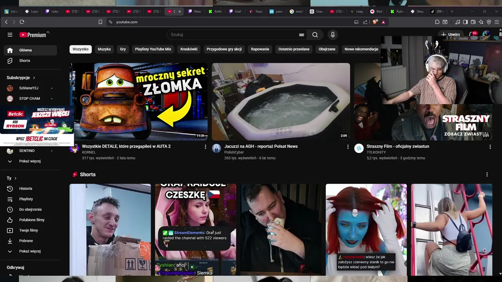Open the KORNEL channel link

(89, 152)
